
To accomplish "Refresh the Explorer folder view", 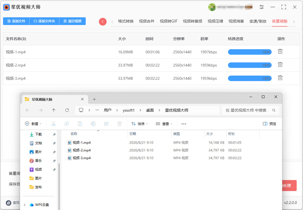I will (67, 110).
